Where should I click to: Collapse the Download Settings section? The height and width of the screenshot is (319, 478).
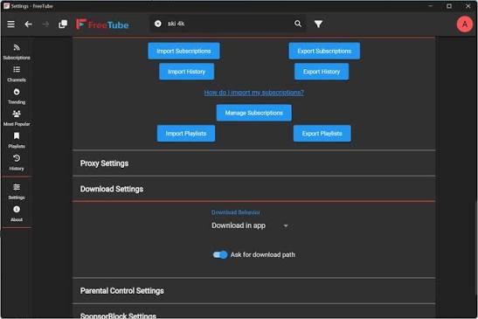254,189
